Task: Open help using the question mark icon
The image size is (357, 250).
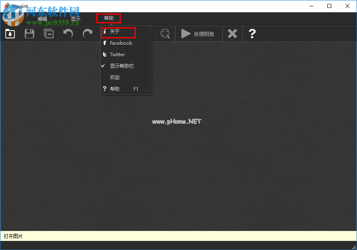Action: pyautogui.click(x=252, y=34)
